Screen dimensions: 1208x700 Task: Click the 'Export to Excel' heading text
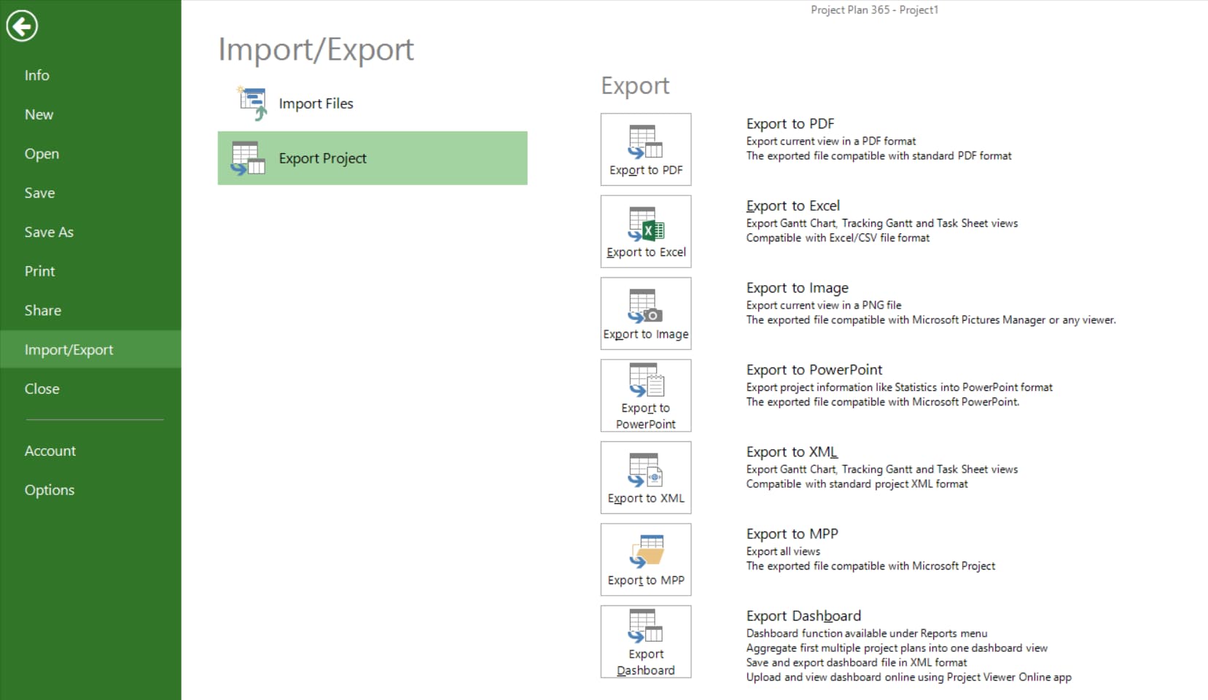tap(793, 206)
